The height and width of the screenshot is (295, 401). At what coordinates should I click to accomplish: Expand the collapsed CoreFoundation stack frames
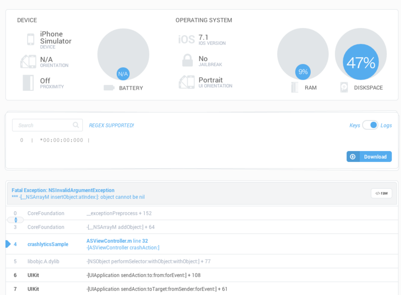pyautogui.click(x=15, y=220)
